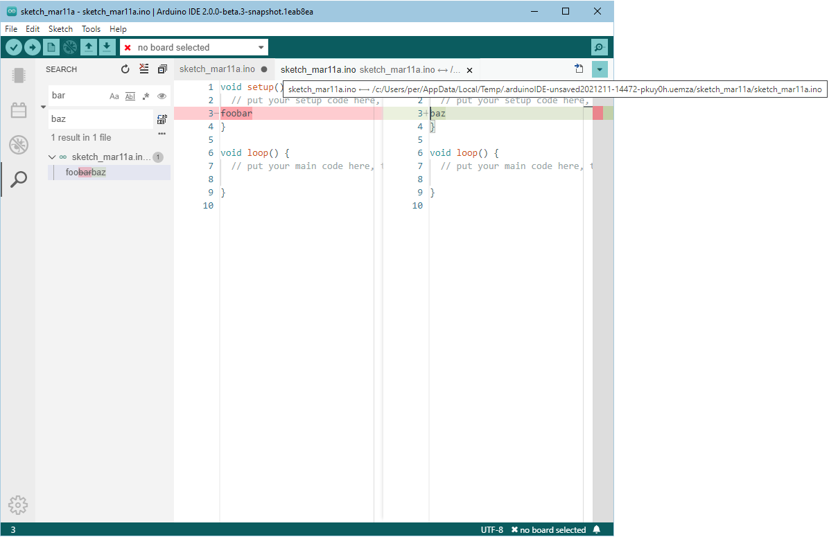Collapse all search results icon
The height and width of the screenshot is (537, 829).
[162, 69]
